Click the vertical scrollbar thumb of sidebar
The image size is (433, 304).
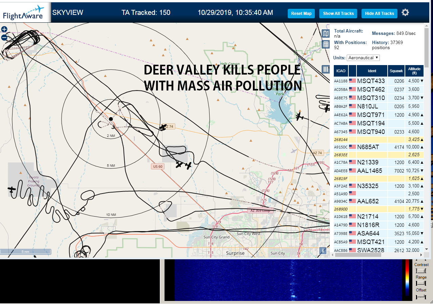click(x=427, y=47)
